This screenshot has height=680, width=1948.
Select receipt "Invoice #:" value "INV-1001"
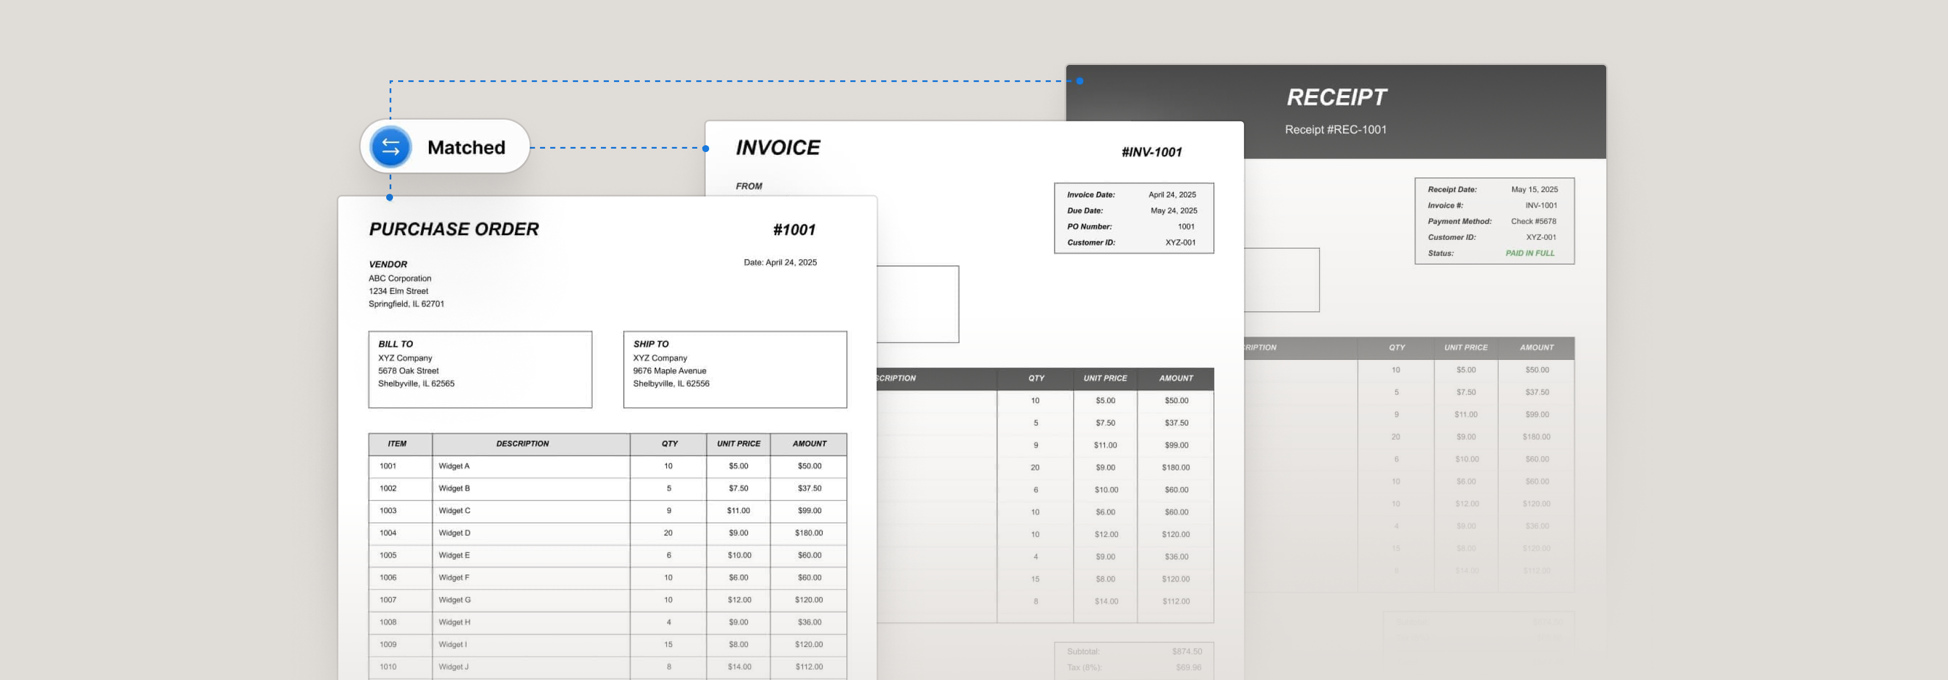click(1541, 206)
